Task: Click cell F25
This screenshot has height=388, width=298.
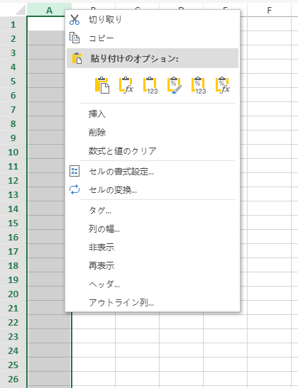Action: tap(269, 365)
